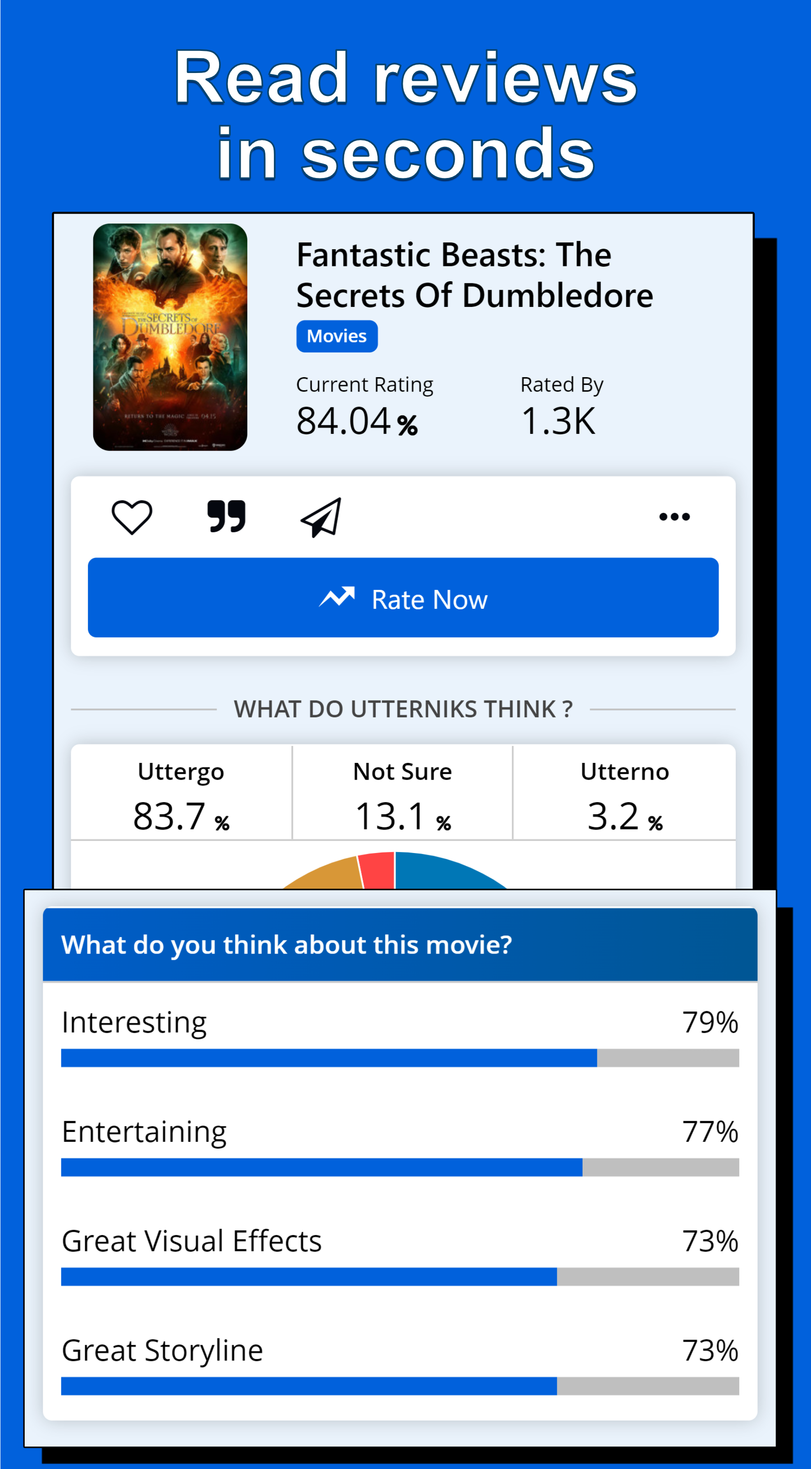The image size is (811, 1469).
Task: Tap the Movies category tag
Action: [x=337, y=336]
